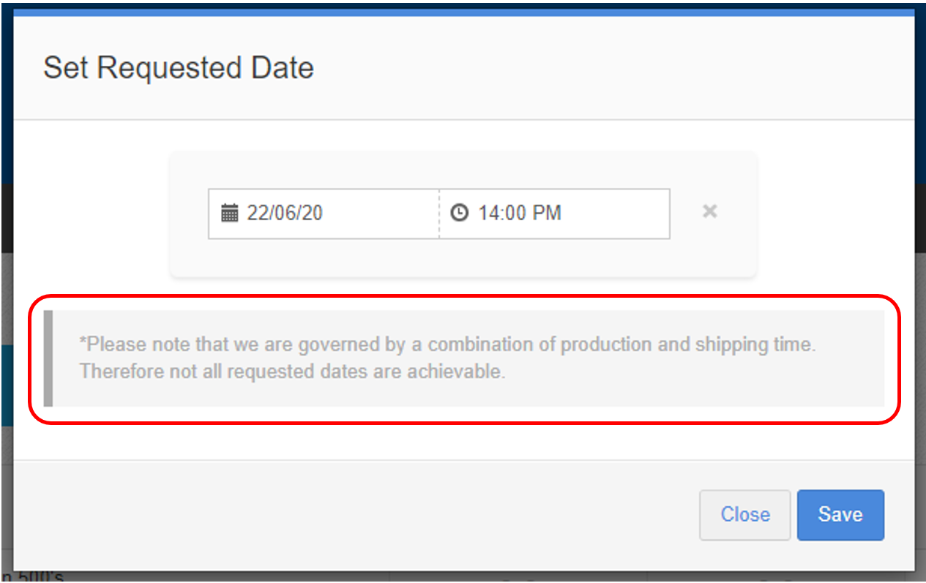Clear the date using the x icon
This screenshot has height=583, width=926.
tap(709, 211)
